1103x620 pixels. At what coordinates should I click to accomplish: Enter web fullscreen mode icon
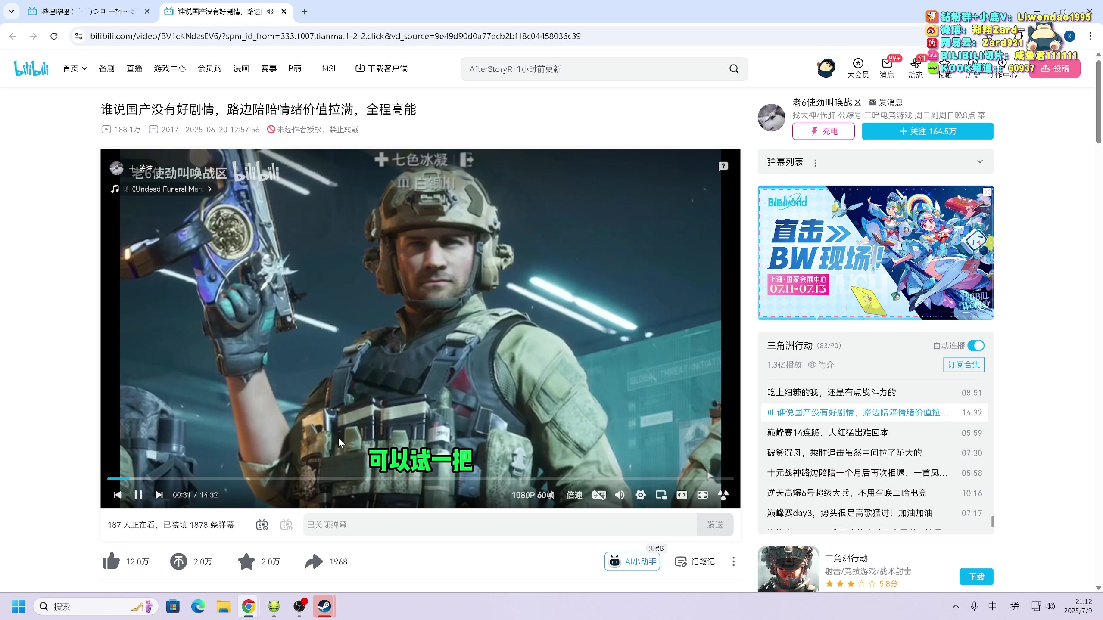click(702, 495)
